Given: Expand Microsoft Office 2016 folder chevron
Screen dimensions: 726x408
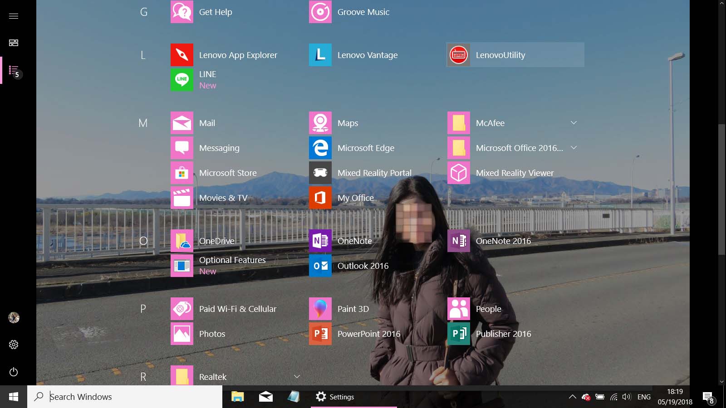Looking at the screenshot, I should [574, 148].
